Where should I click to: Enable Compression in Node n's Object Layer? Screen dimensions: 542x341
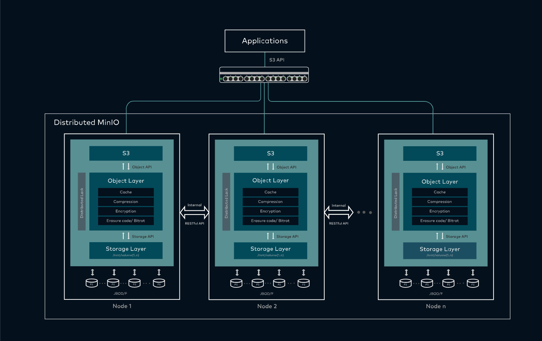click(x=439, y=201)
